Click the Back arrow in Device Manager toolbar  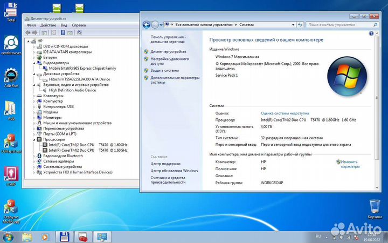(x=28, y=33)
